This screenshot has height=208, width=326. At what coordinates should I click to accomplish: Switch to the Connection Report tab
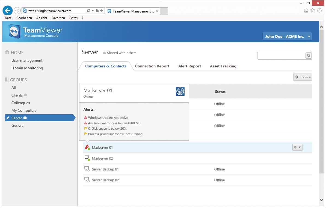[x=152, y=66]
